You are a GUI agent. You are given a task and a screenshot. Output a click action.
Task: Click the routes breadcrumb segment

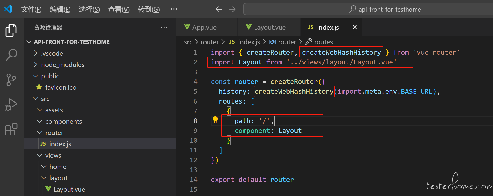pyautogui.click(x=324, y=42)
